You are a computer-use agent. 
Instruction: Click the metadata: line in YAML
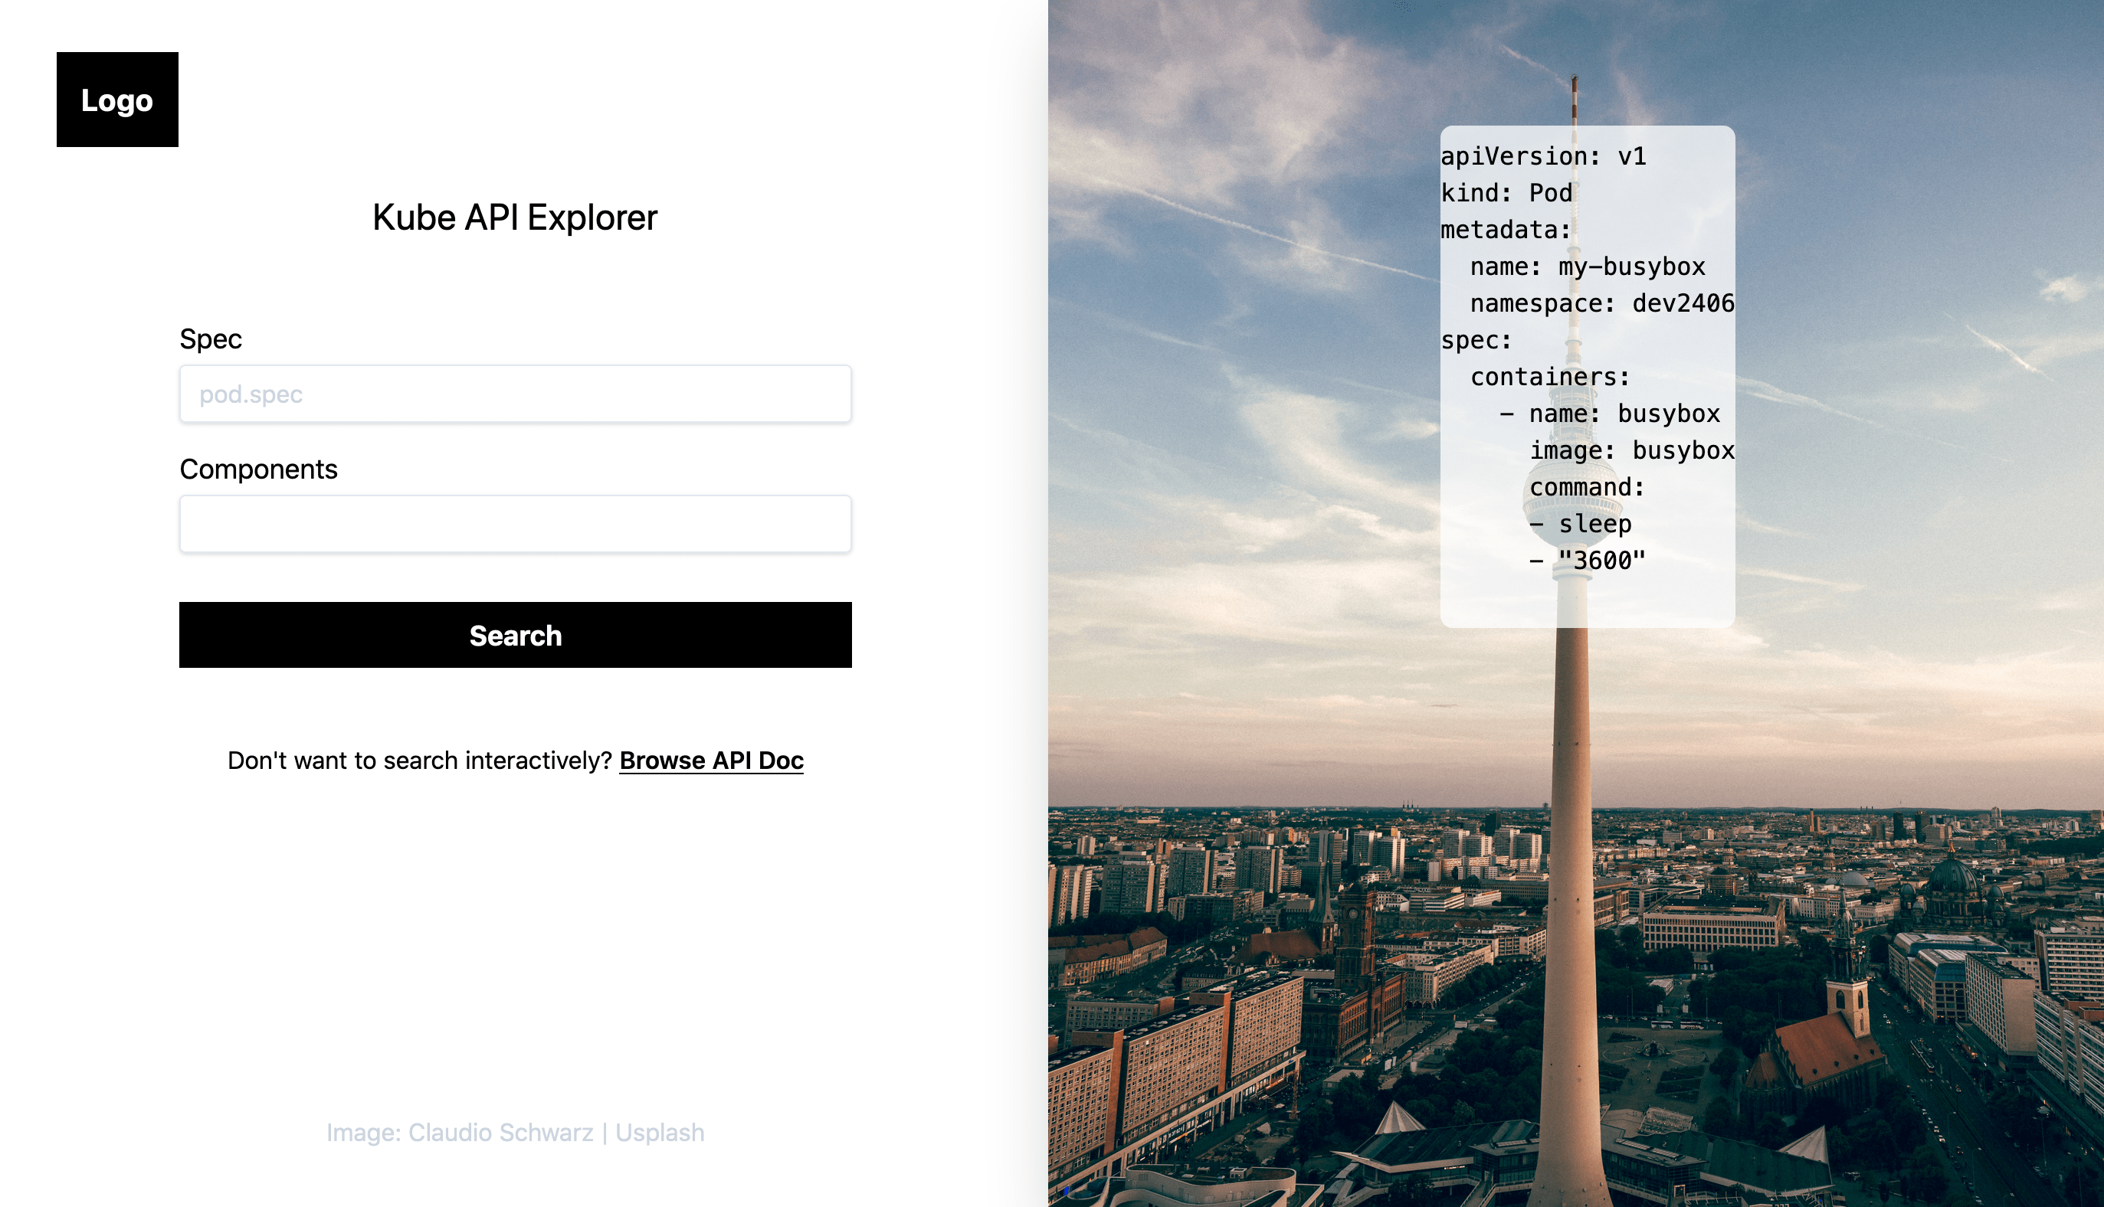(x=1506, y=230)
